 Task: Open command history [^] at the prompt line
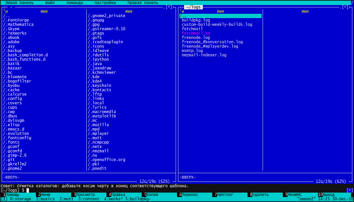pyautogui.click(x=350, y=190)
